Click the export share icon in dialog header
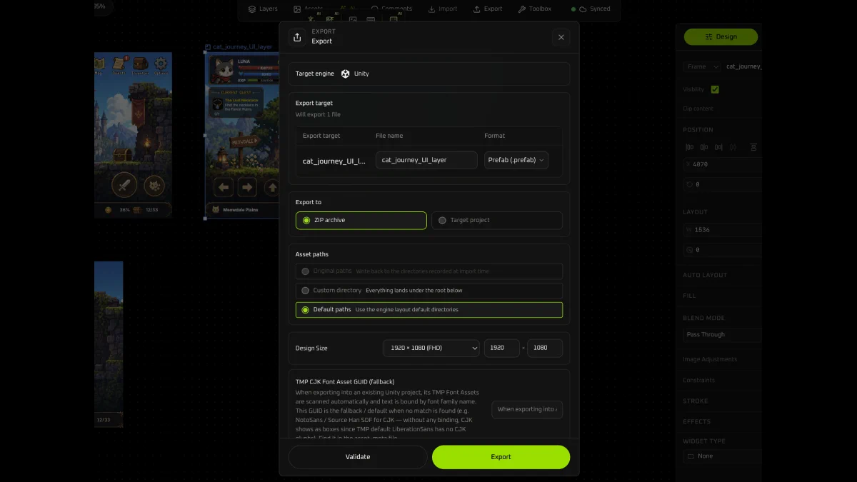The width and height of the screenshot is (857, 482). pos(297,37)
